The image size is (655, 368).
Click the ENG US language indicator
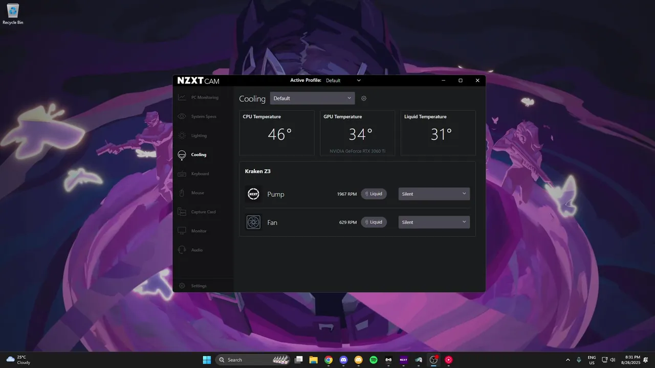point(592,360)
